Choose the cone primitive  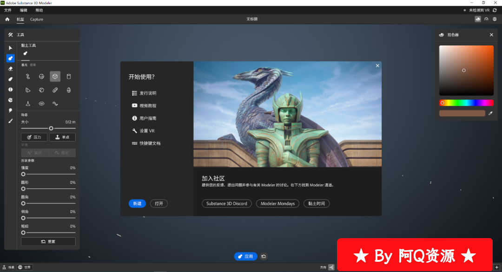[28, 104]
